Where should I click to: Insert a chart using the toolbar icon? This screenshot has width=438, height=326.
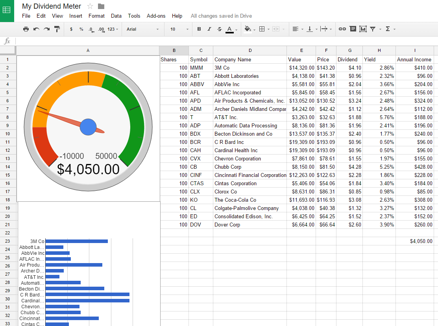tap(362, 29)
